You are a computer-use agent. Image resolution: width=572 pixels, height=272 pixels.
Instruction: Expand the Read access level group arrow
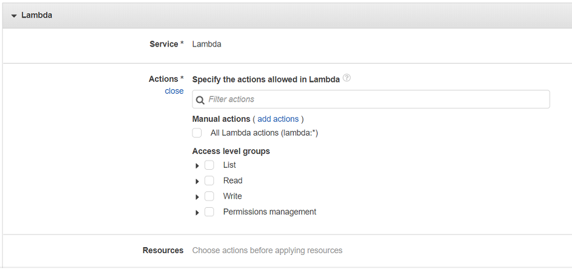coord(197,182)
